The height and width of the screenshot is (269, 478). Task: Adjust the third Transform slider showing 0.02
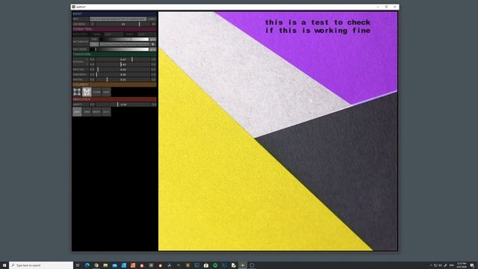[122, 69]
